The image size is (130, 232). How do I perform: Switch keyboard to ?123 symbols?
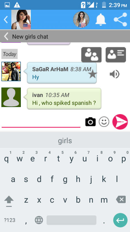coord(10,220)
